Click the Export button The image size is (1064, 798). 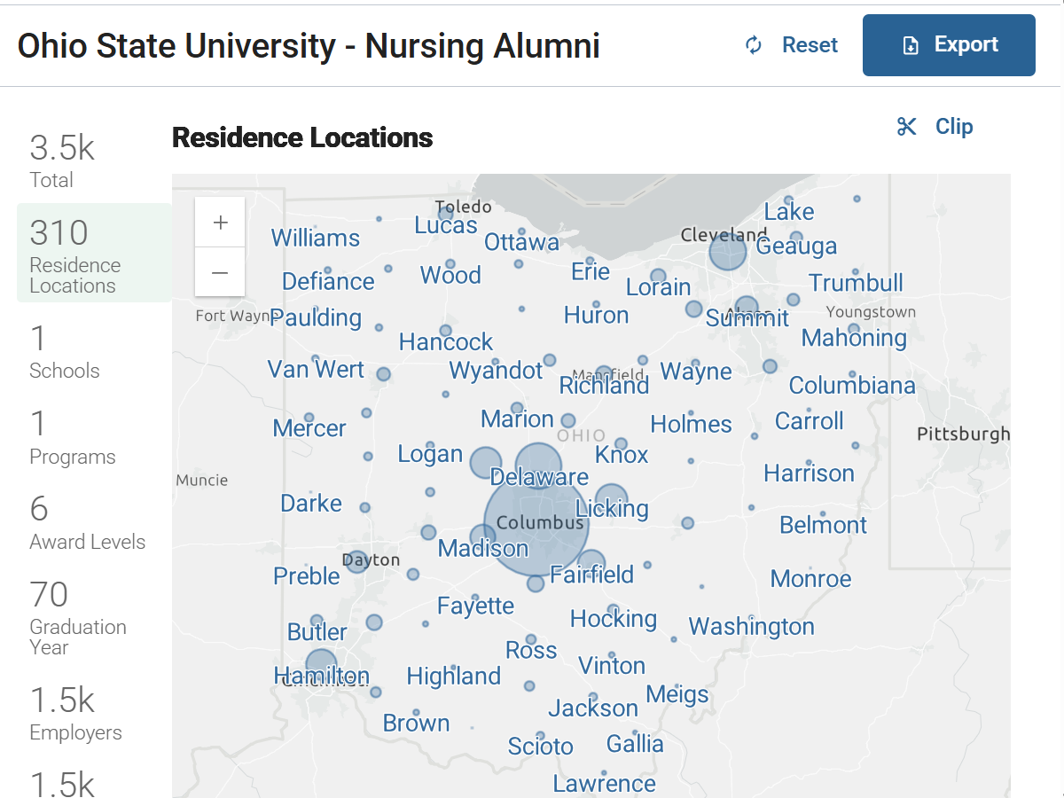tap(949, 45)
